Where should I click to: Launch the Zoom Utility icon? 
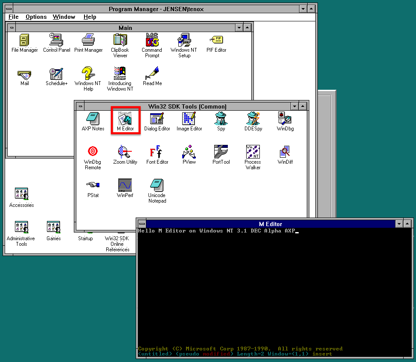(x=125, y=153)
